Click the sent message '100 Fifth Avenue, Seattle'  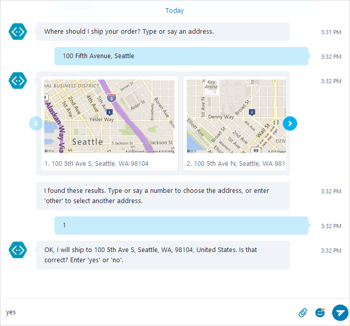tap(181, 56)
